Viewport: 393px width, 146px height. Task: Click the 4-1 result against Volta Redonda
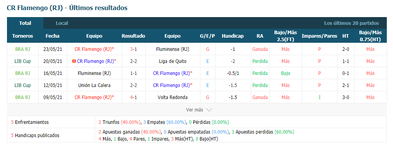133,97
